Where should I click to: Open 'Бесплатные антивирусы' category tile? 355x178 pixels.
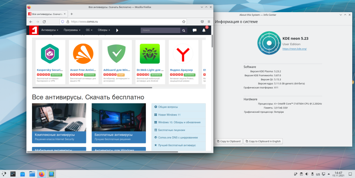click(x=119, y=123)
